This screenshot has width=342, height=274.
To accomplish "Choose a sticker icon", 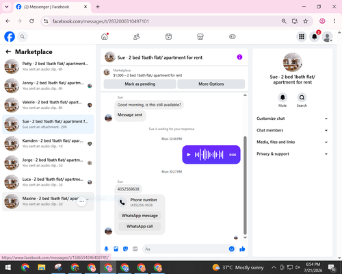I will pos(125,249).
